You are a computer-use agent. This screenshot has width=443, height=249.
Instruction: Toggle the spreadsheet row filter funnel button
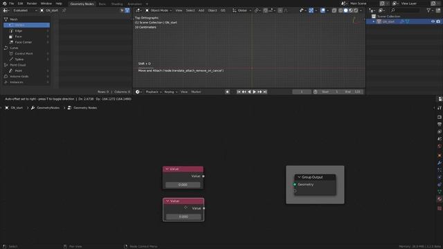point(127,10)
